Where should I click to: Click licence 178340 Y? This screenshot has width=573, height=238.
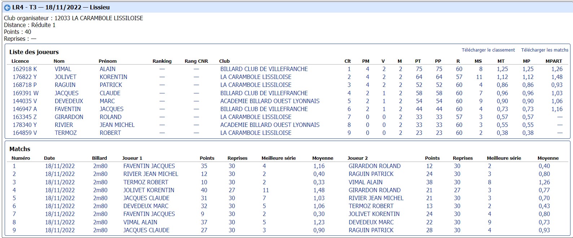click(25, 125)
